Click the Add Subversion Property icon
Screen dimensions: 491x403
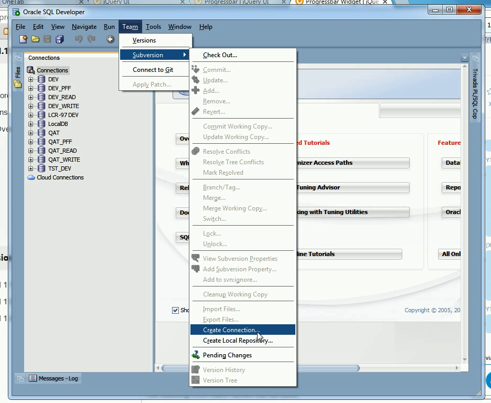[x=195, y=269]
